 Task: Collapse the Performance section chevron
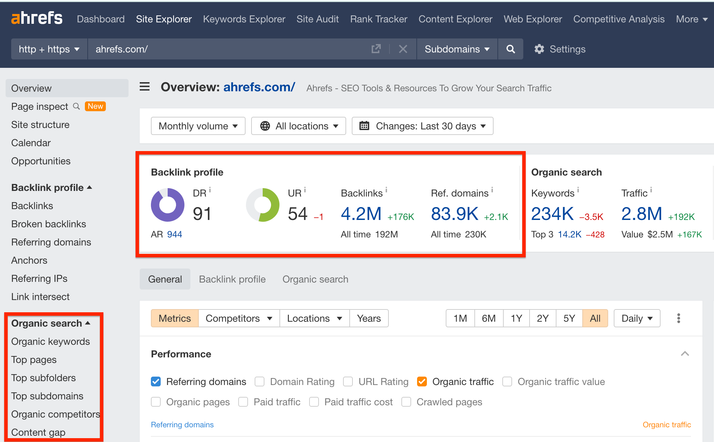tap(685, 354)
